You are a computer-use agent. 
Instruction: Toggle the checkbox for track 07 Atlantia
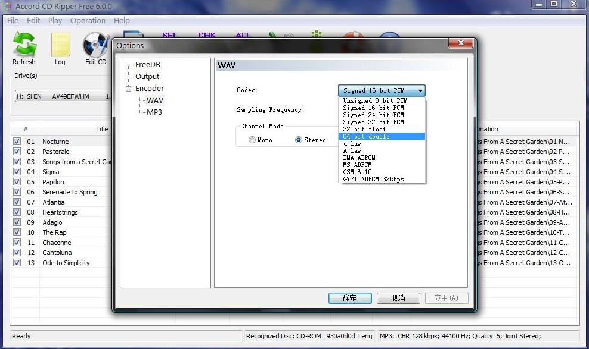[17, 202]
